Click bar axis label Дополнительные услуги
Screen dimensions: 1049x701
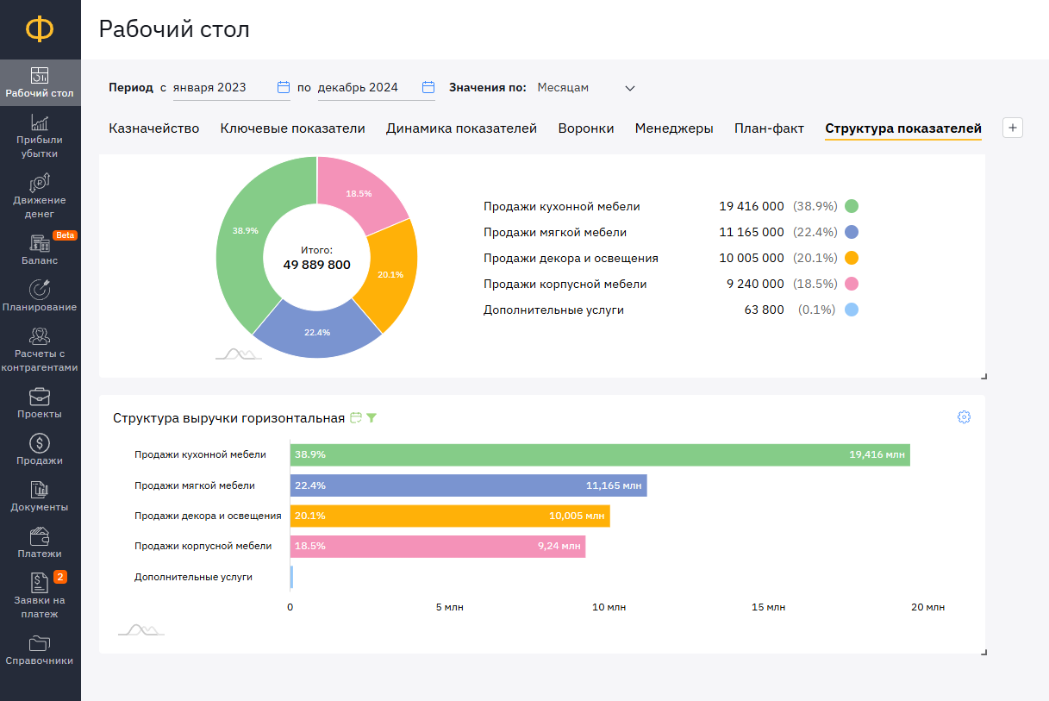[x=193, y=577]
